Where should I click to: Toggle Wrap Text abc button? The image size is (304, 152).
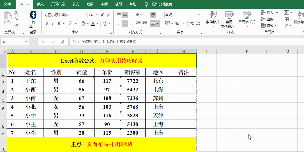(x=153, y=15)
